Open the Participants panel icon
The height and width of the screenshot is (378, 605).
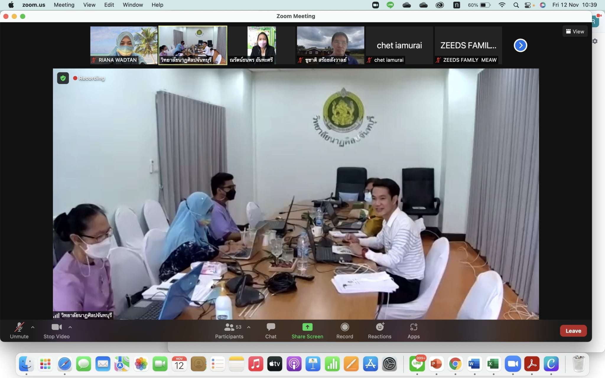(x=229, y=327)
